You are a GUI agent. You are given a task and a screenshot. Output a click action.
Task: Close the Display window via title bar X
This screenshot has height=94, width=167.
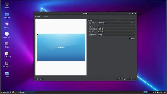coord(135,13)
